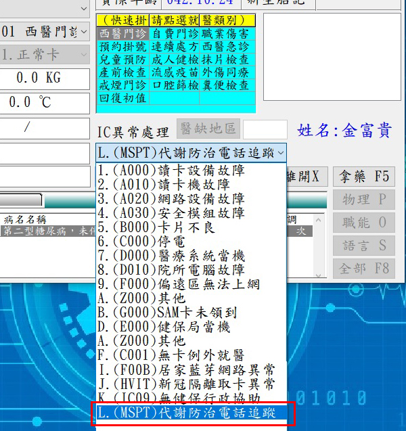Image resolution: width=406 pixels, height=431 pixels.
Task: Collapse the IC異常處理 combo box arrow
Action: [x=280, y=153]
